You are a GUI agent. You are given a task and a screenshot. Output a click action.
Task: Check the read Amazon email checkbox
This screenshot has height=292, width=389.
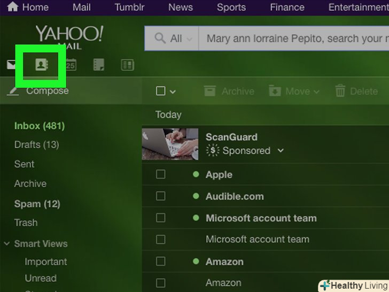coord(161,283)
